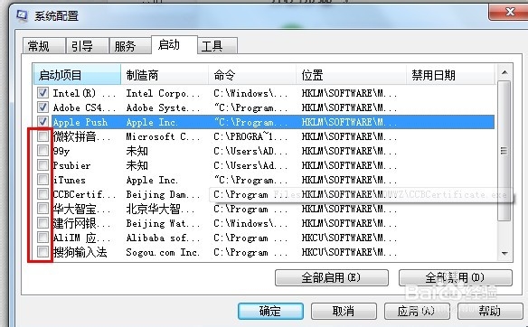The image size is (528, 327).
Task: Select the Sogou.com Inc. manufacturer cell
Action: [x=163, y=252]
